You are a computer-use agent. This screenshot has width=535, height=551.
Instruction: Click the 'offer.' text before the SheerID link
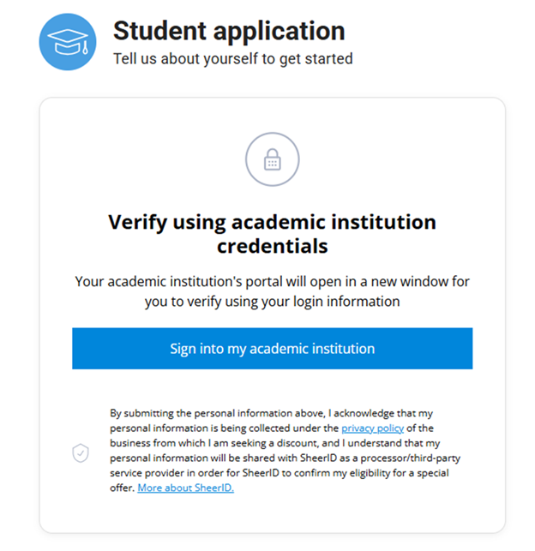pyautogui.click(x=122, y=488)
